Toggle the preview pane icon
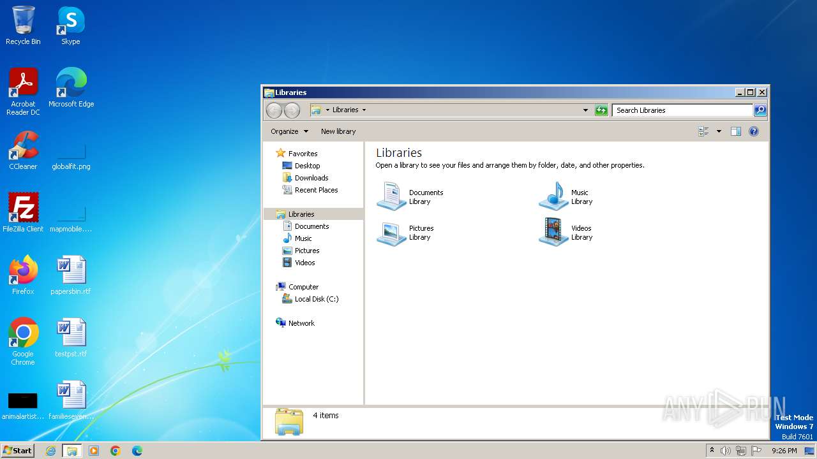Screen dimensions: 817x459 [736, 131]
